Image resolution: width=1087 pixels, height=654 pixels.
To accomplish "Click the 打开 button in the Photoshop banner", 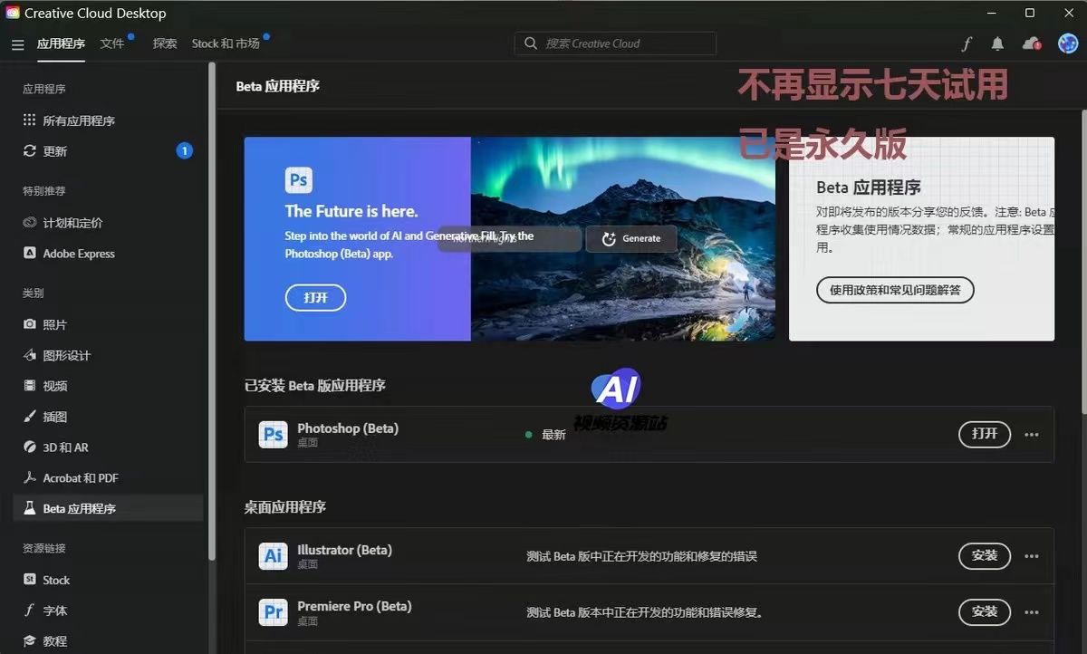I will (315, 297).
